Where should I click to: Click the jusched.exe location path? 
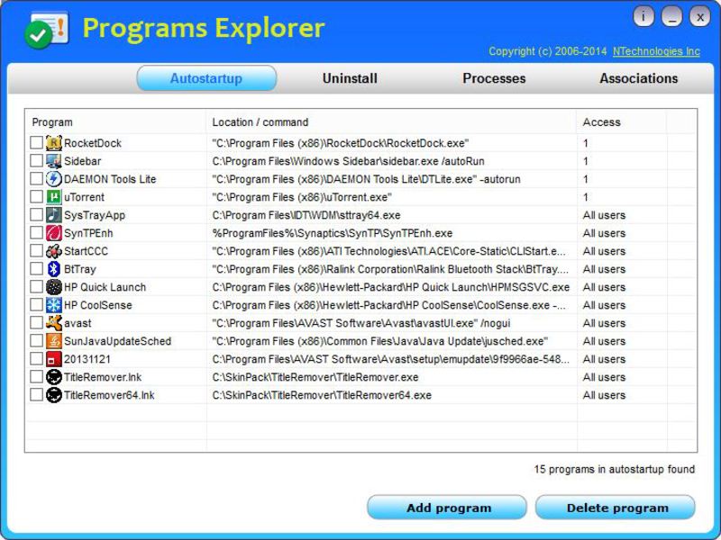379,341
